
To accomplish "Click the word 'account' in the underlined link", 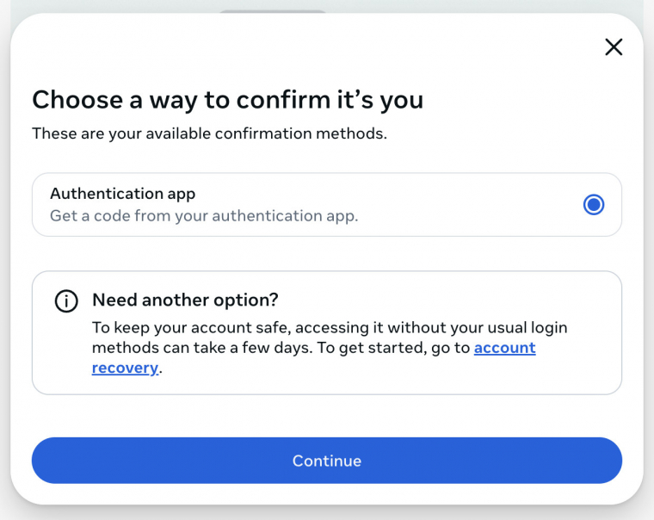I will (x=504, y=348).
